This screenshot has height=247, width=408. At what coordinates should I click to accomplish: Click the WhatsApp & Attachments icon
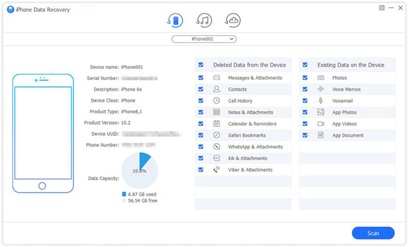tap(217, 147)
